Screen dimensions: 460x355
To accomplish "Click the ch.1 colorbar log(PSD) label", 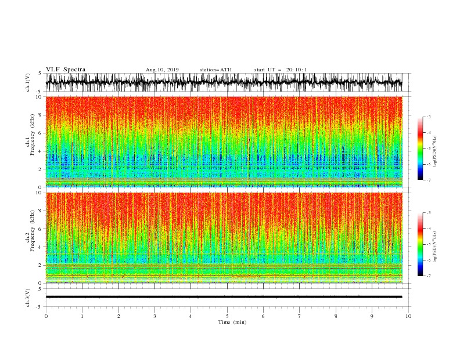I will [434, 151].
